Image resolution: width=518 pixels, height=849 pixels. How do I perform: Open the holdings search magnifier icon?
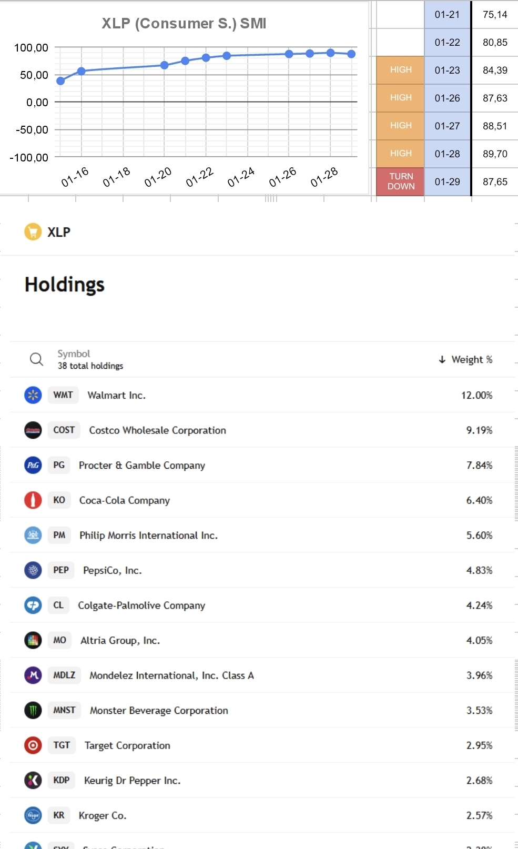36,359
